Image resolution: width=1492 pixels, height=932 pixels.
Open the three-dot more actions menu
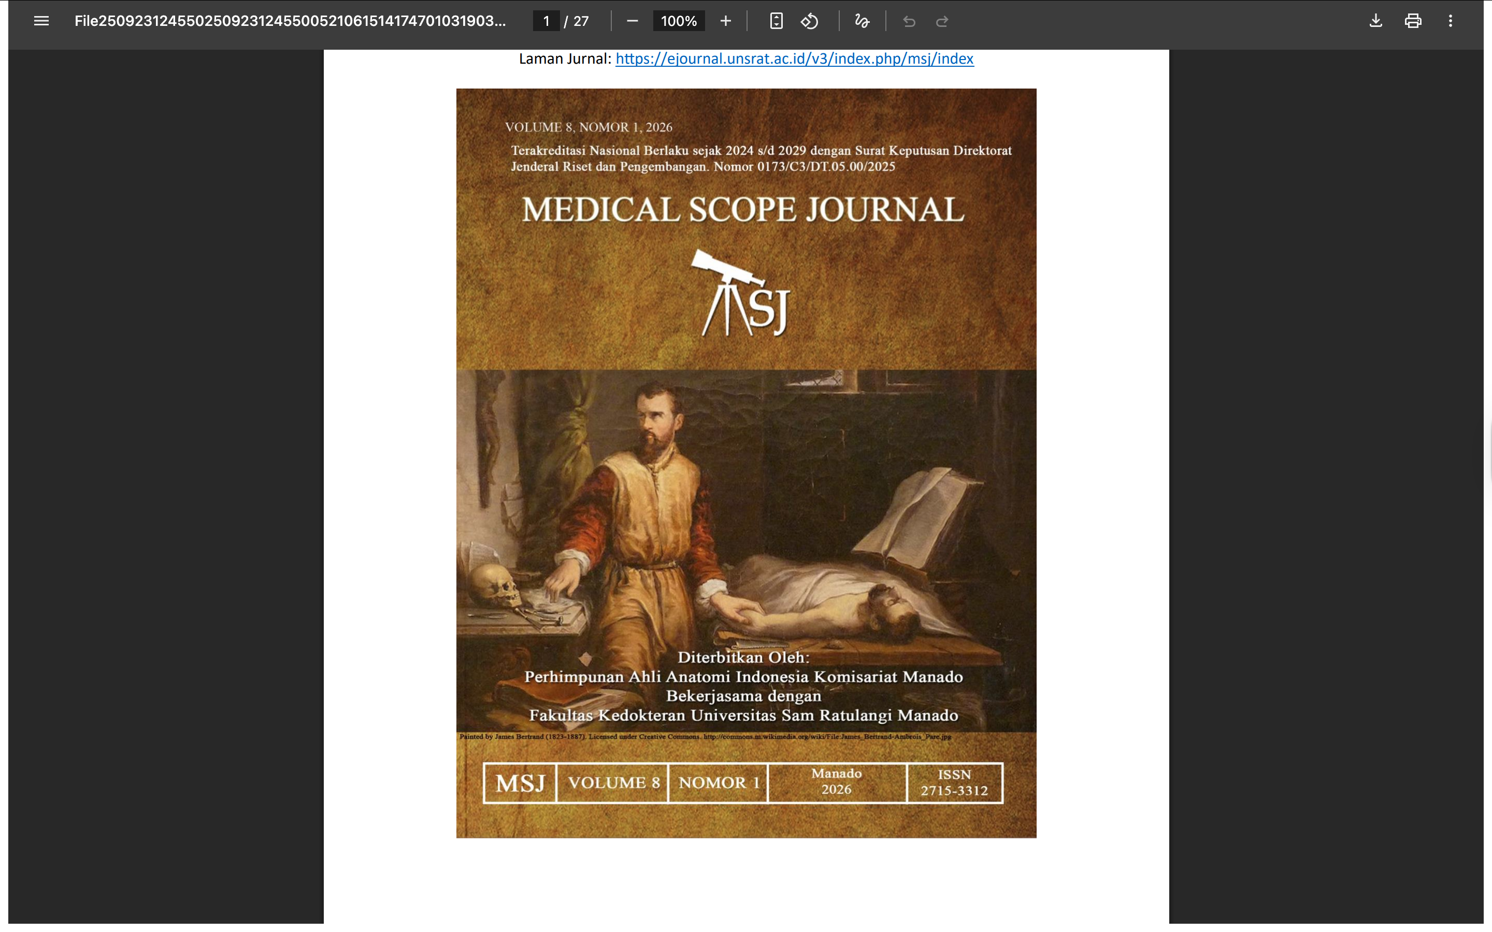tap(1450, 21)
